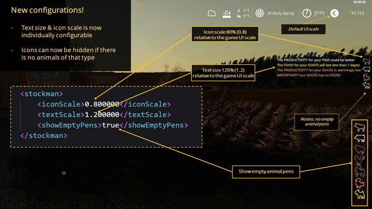Screen dimensions: 372x209
Task: Click the seedling growth icon in the HUD
Action: [x=227, y=13]
